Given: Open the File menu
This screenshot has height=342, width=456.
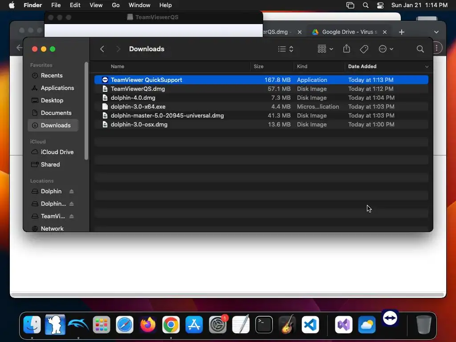Looking at the screenshot, I should 56,5.
